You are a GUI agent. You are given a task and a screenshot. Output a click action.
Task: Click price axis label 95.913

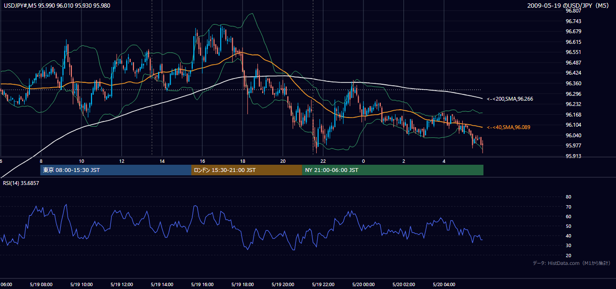[x=574, y=156]
